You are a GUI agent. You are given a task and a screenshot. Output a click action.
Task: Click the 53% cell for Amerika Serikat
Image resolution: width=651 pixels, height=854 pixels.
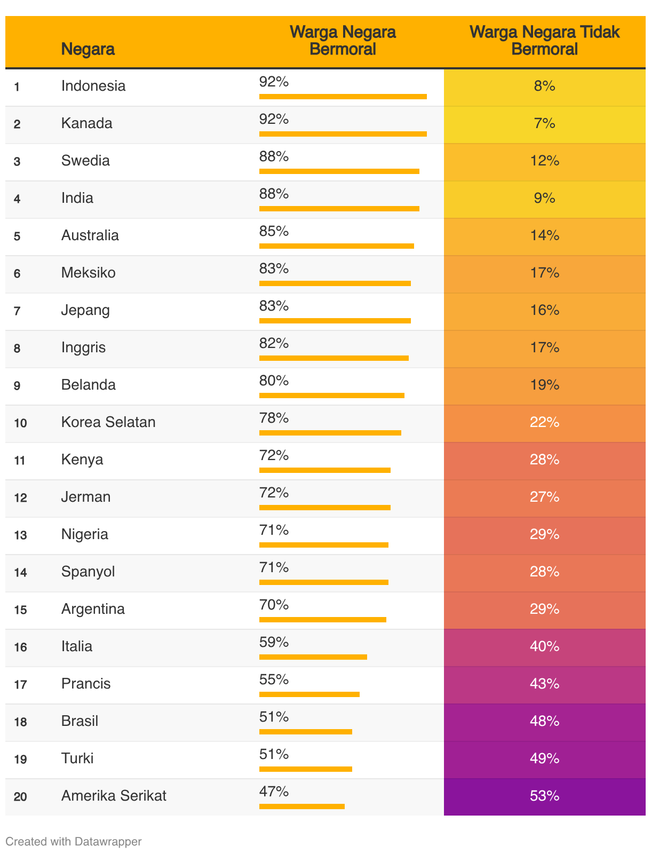(544, 796)
